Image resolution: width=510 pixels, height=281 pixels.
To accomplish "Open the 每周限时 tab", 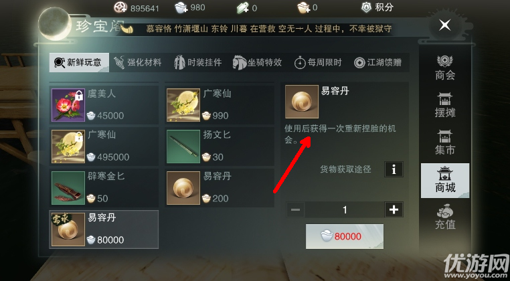I will [318, 62].
